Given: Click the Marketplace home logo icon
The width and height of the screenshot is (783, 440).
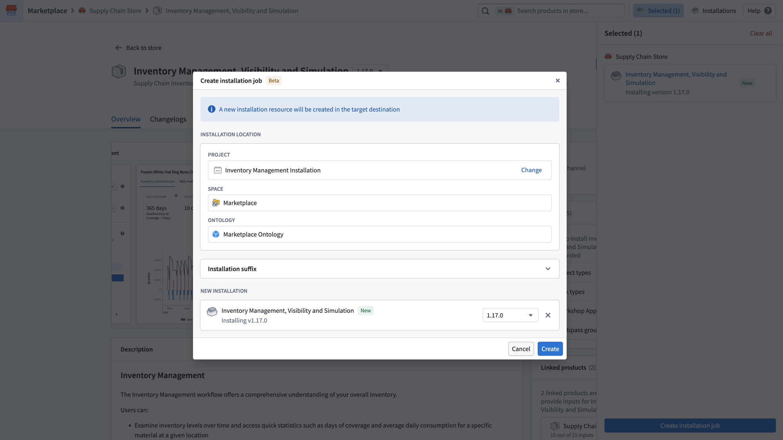Looking at the screenshot, I should 11,11.
